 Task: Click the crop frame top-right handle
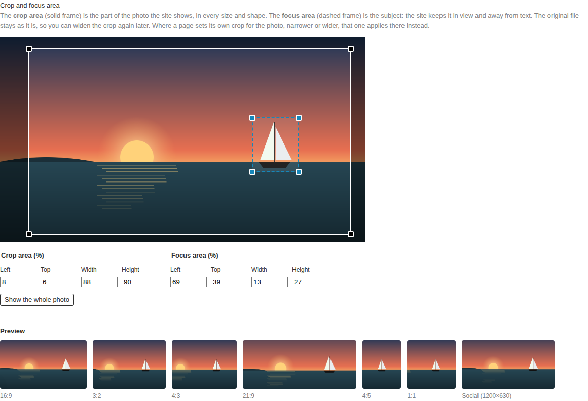pyautogui.click(x=351, y=49)
